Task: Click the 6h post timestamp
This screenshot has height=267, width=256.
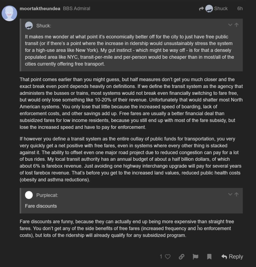Action: 240,9
